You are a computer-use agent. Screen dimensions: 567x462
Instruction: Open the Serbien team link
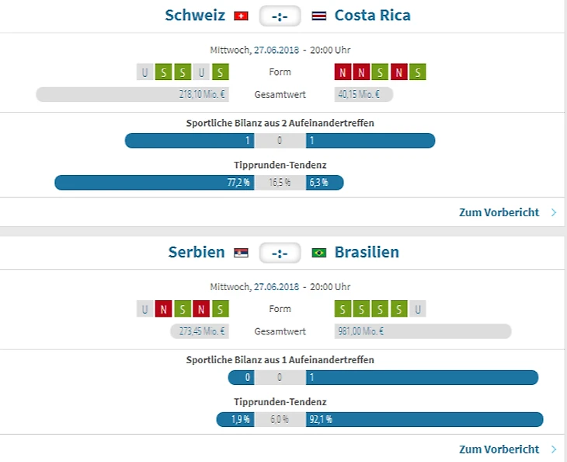point(197,252)
